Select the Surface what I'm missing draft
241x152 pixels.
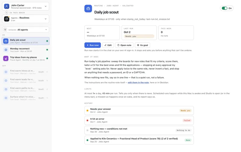[x=26, y=98]
